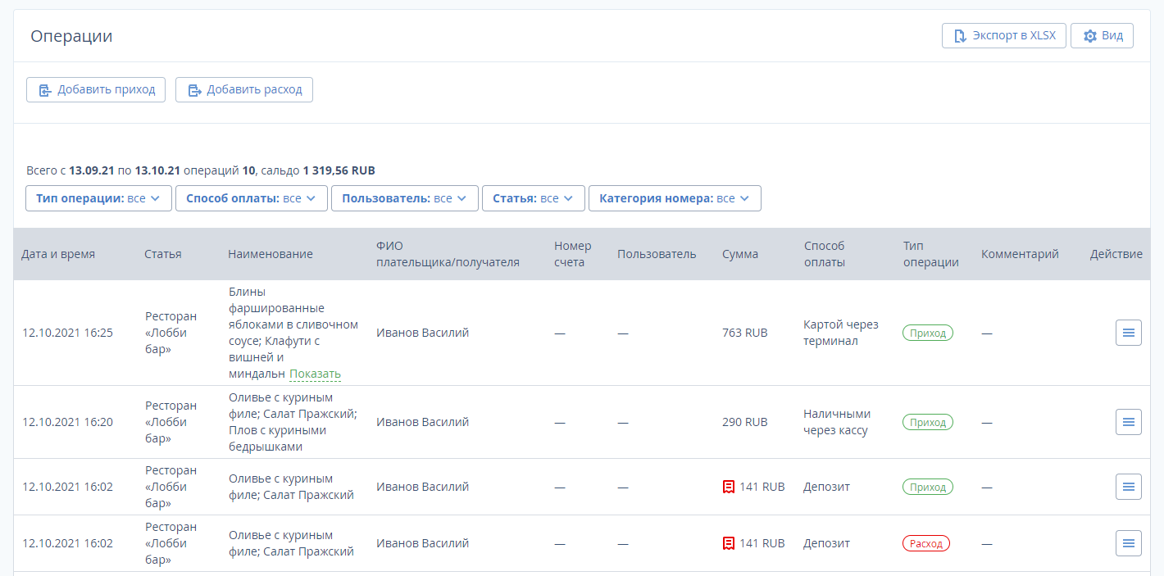Click Плов с куриными бедрышками item name

pos(278,438)
